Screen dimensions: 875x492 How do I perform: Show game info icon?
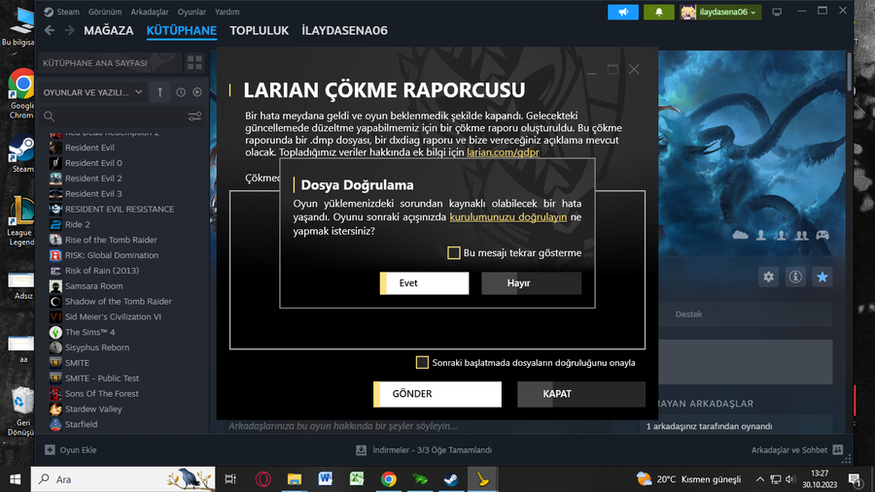pos(795,277)
